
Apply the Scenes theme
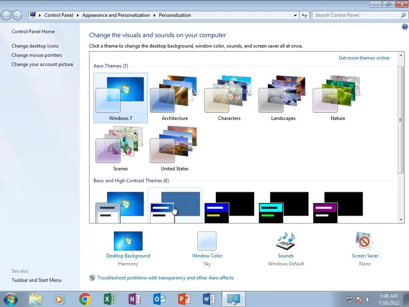coord(121,148)
